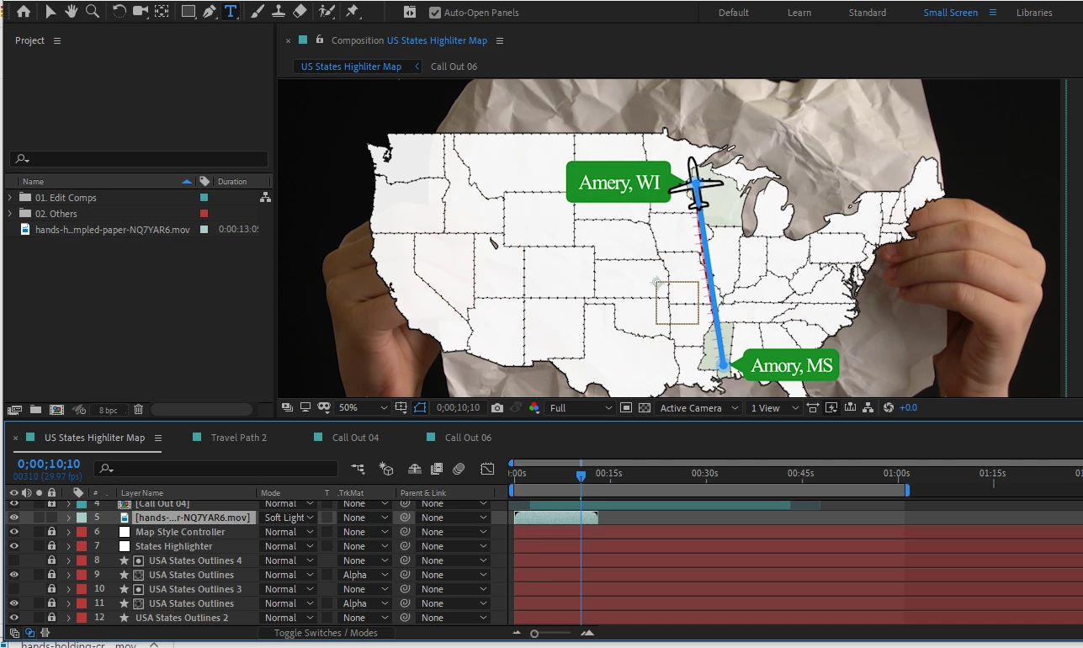Select the Horizontal Type tool
The image size is (1083, 648).
pyautogui.click(x=230, y=12)
